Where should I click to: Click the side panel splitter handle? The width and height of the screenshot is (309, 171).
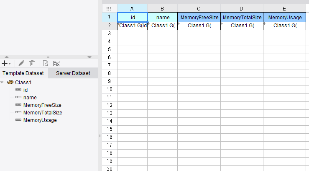point(100,136)
